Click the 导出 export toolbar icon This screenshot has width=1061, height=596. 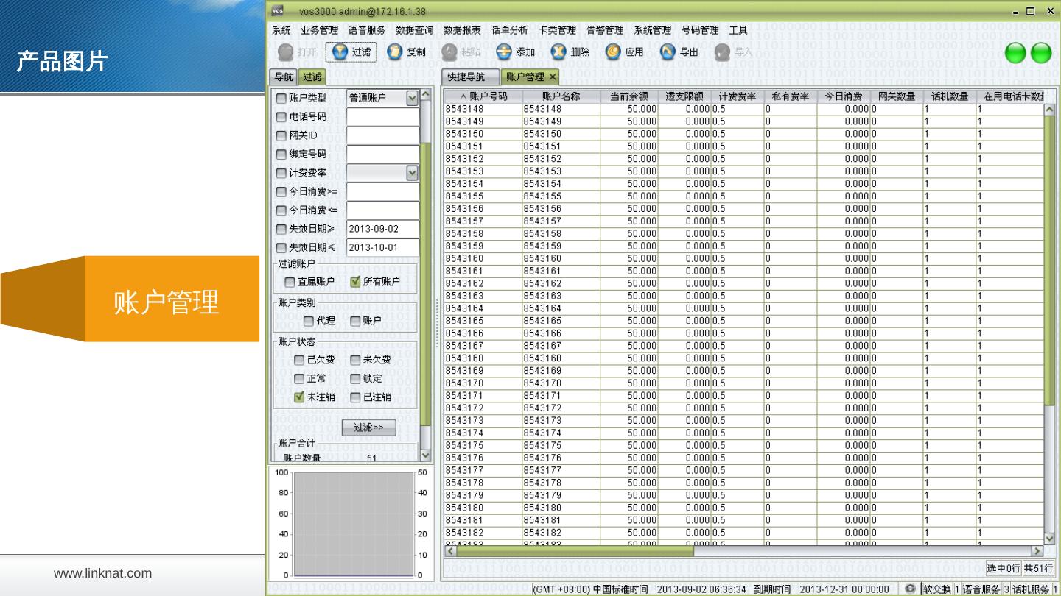(668, 52)
